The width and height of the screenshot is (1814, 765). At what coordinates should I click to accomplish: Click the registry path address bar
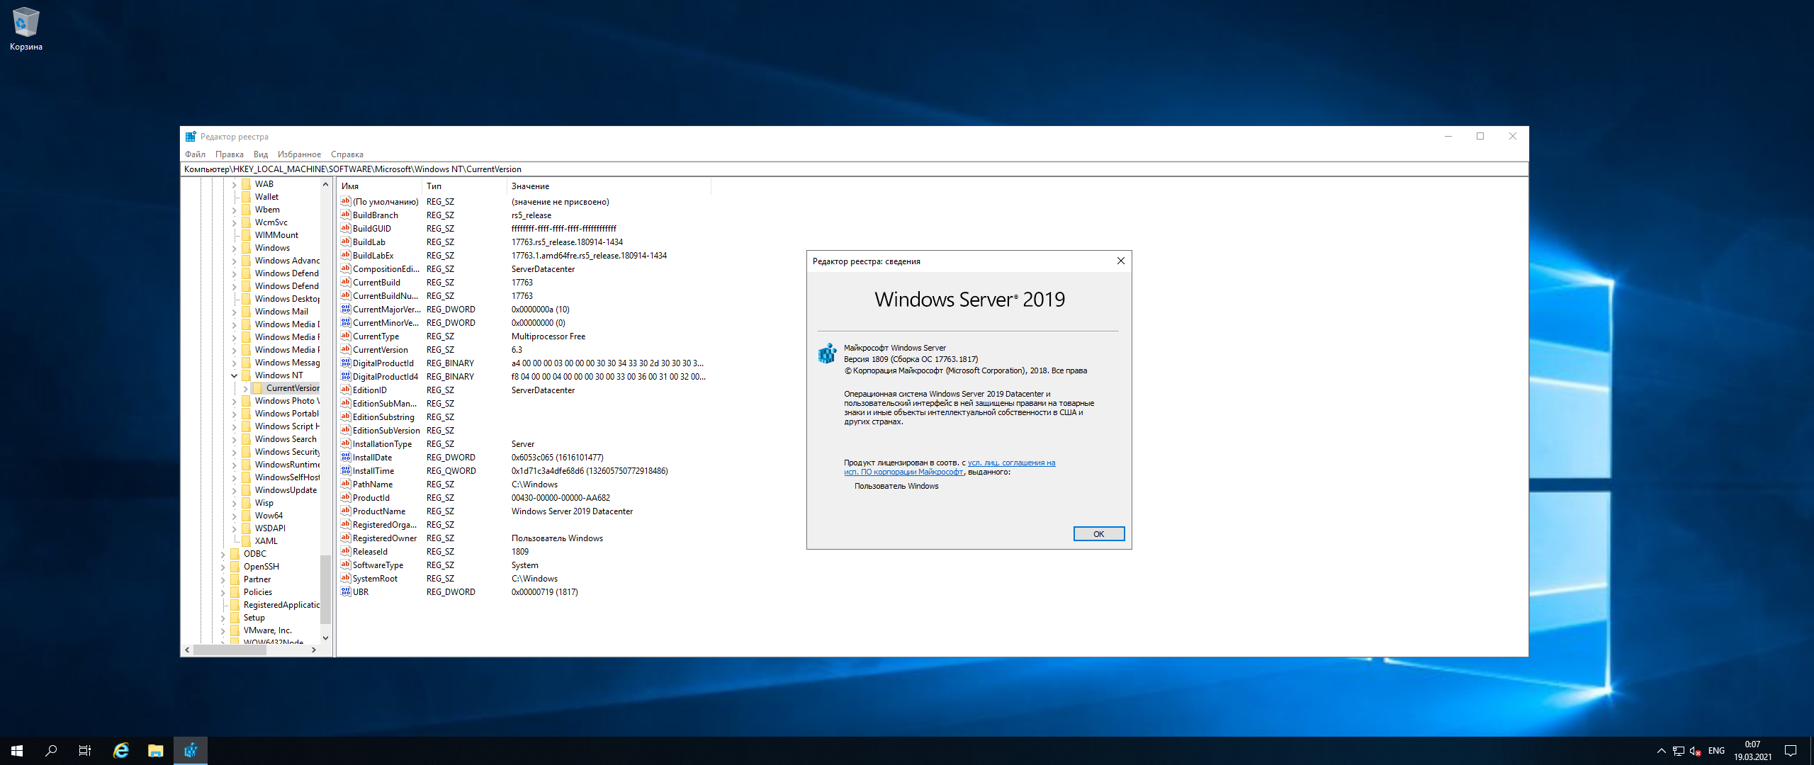coord(854,169)
